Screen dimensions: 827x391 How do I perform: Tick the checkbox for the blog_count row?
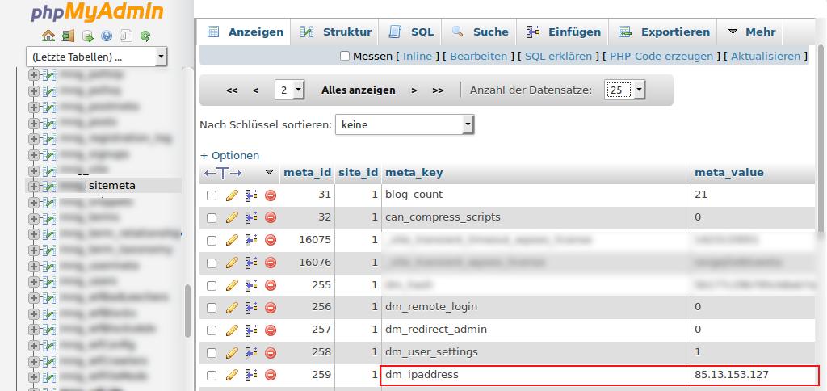pos(212,195)
